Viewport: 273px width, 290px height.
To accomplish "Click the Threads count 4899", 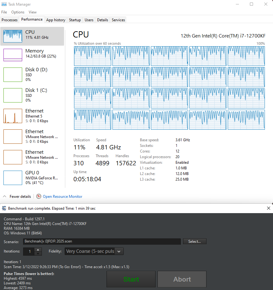I will (x=102, y=163).
